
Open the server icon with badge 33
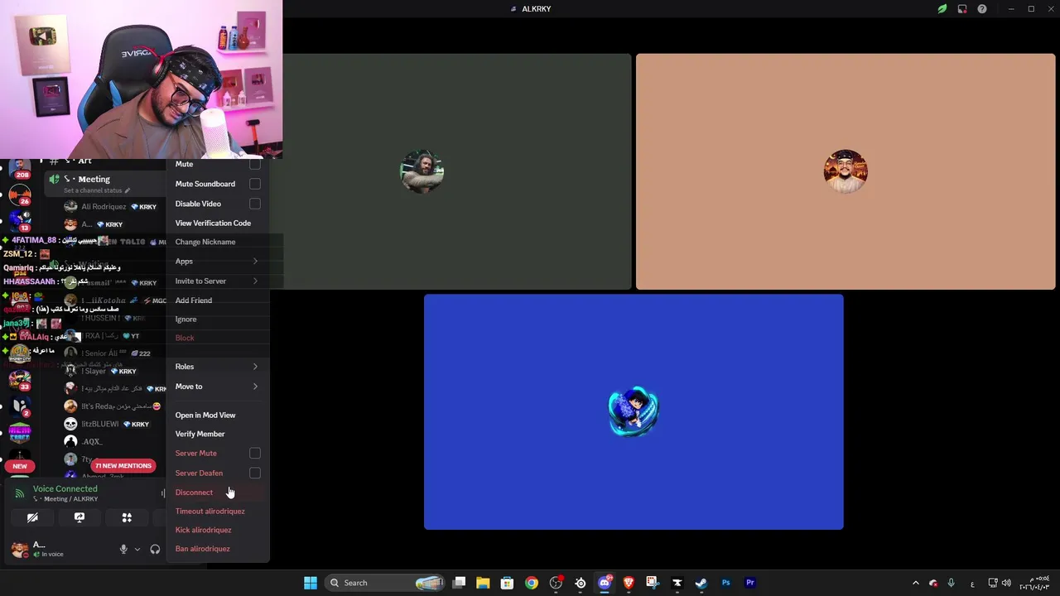[x=20, y=380]
